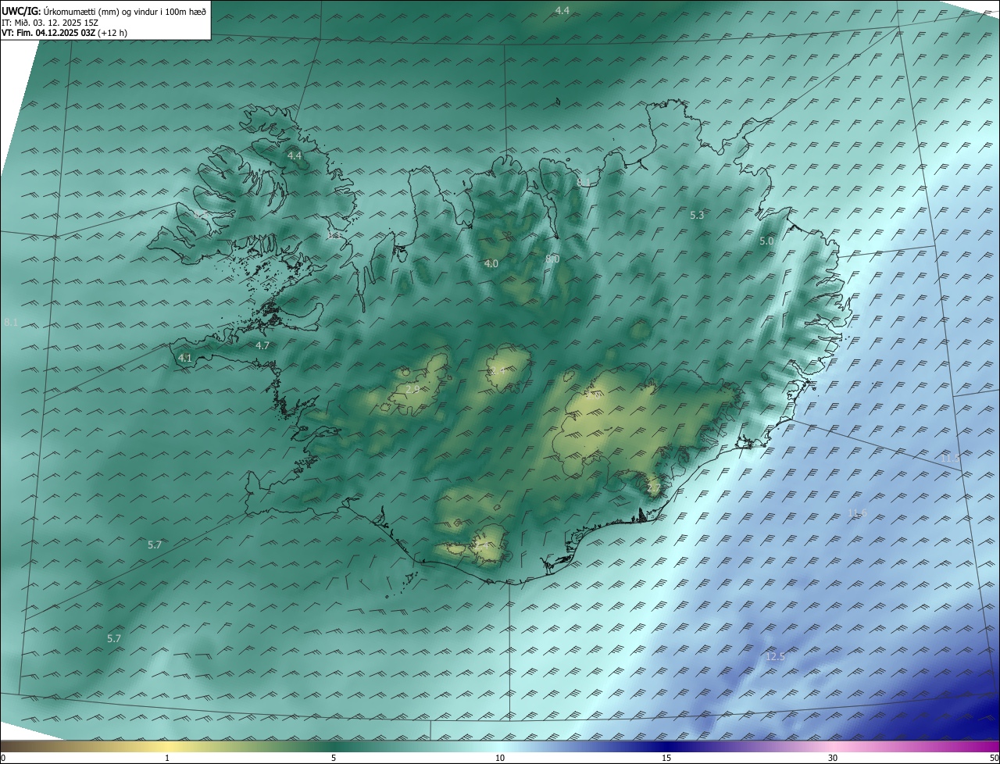Screen dimensions: 1000x764
Task: Click the colour bar tick label 5
Action: tap(334, 758)
